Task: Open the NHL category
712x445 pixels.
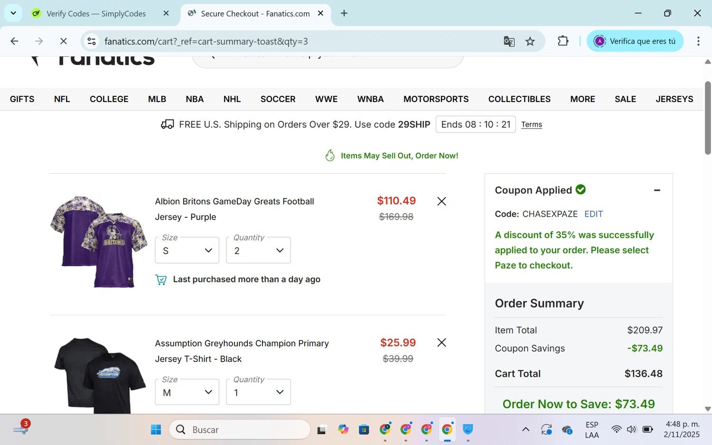Action: pos(232,99)
